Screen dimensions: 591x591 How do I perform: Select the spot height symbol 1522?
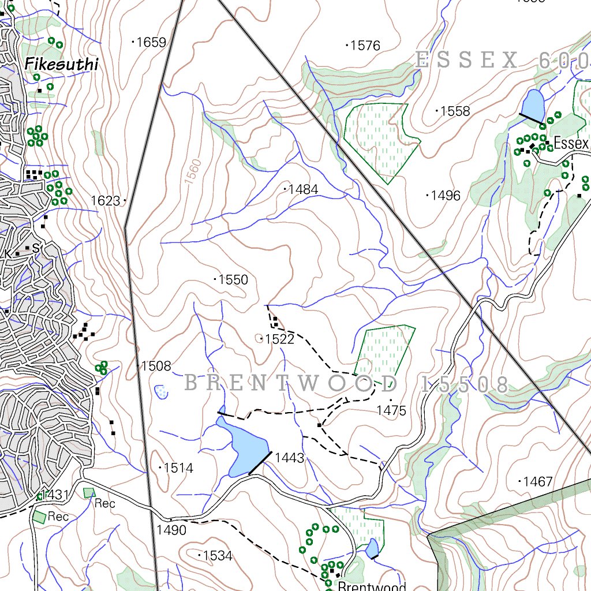click(263, 339)
